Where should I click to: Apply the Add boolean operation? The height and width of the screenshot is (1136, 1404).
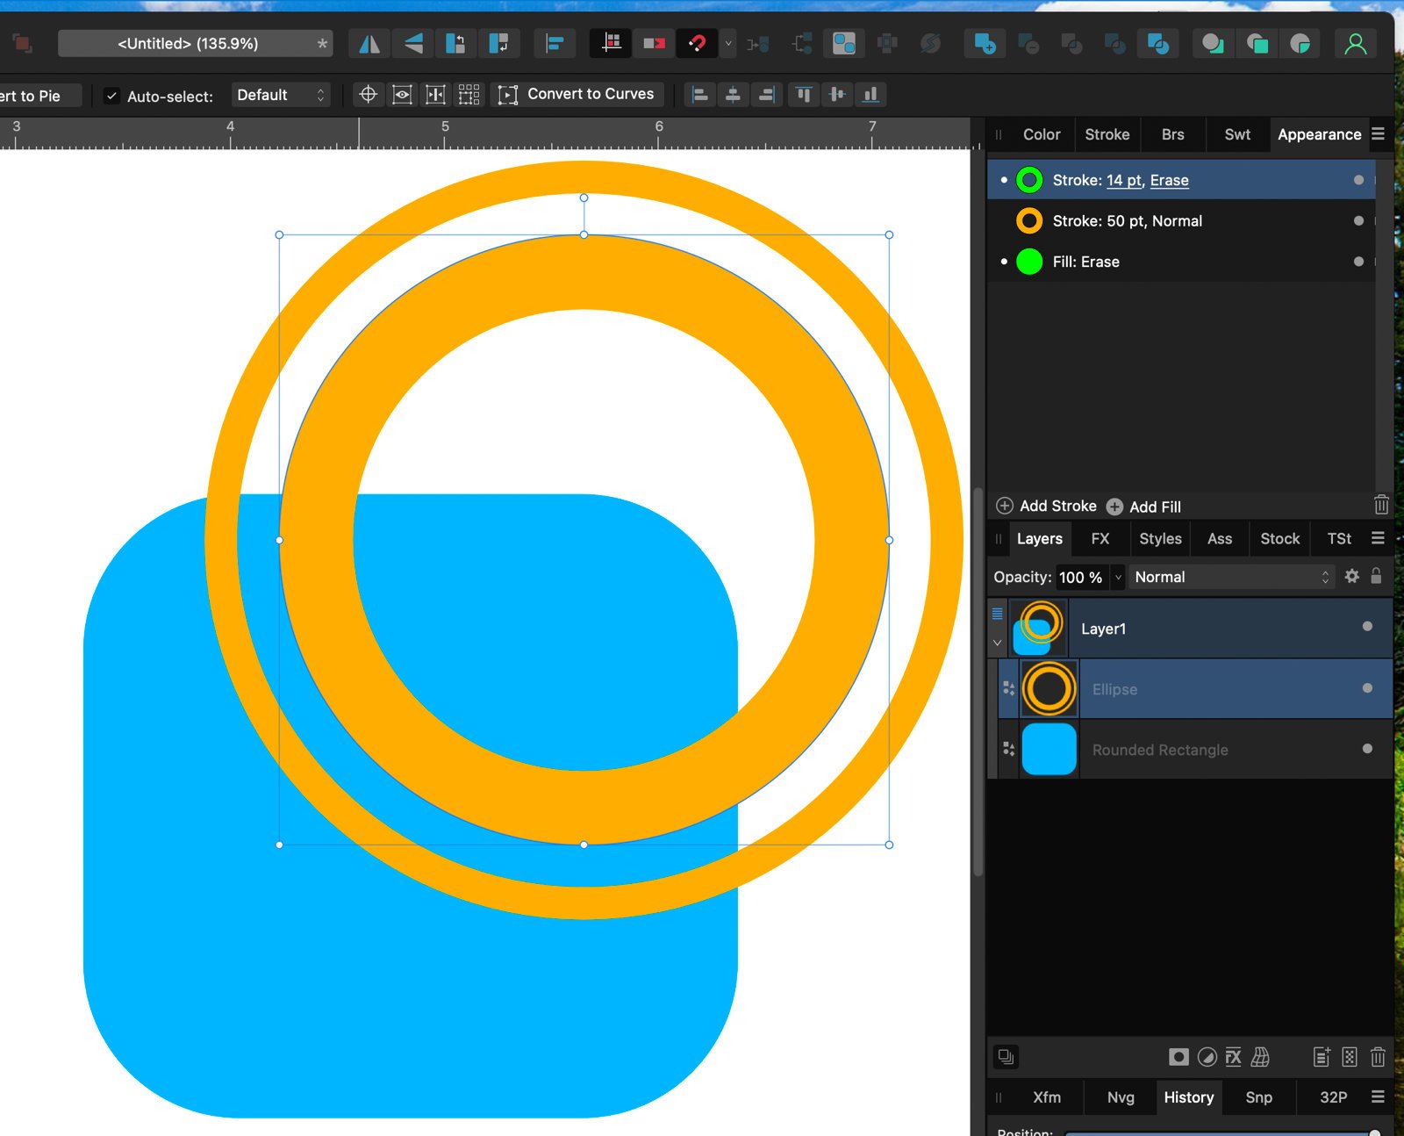tap(985, 43)
